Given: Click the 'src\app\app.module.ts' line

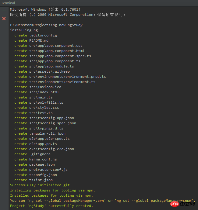Looking at the screenshot, I should coord(44,66).
